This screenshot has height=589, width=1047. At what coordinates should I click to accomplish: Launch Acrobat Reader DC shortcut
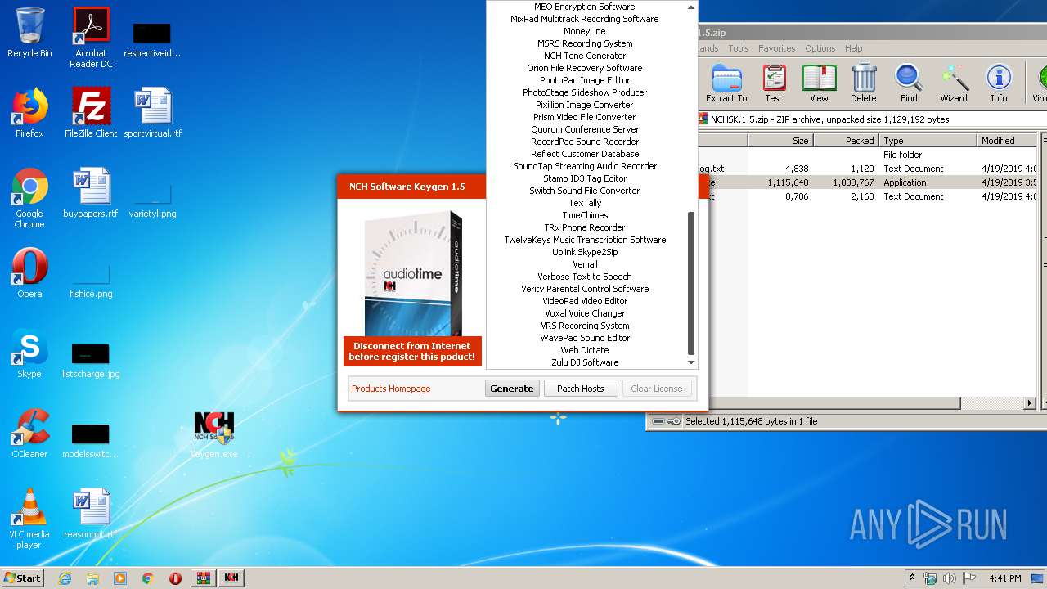(x=91, y=38)
